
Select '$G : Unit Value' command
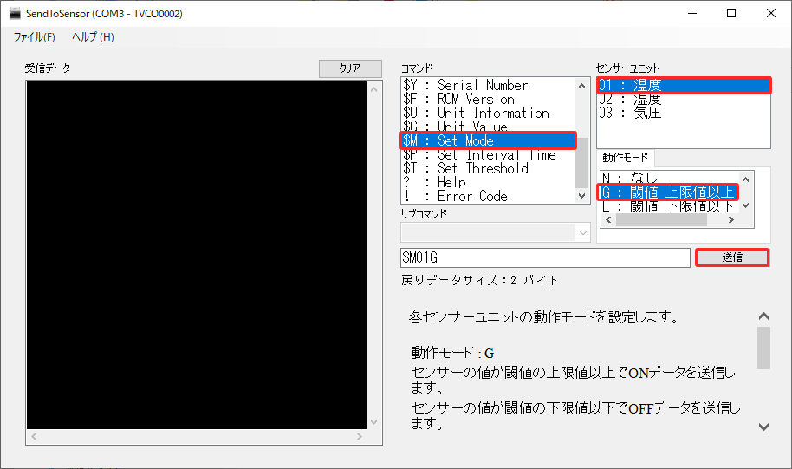(489, 126)
